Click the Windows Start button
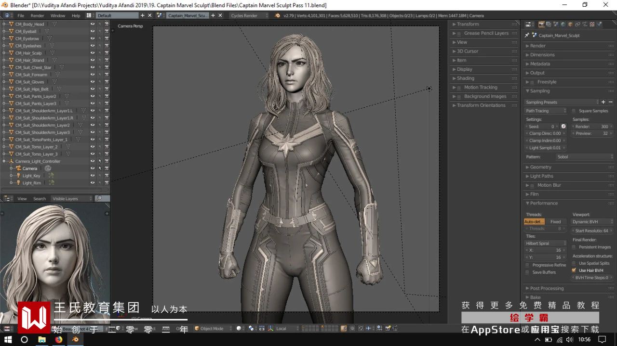This screenshot has width=617, height=346. (x=8, y=339)
